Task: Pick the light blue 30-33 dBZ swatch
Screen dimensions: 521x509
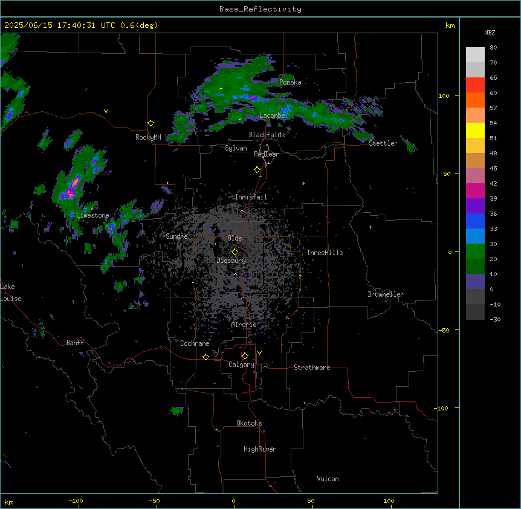Action: [475, 236]
